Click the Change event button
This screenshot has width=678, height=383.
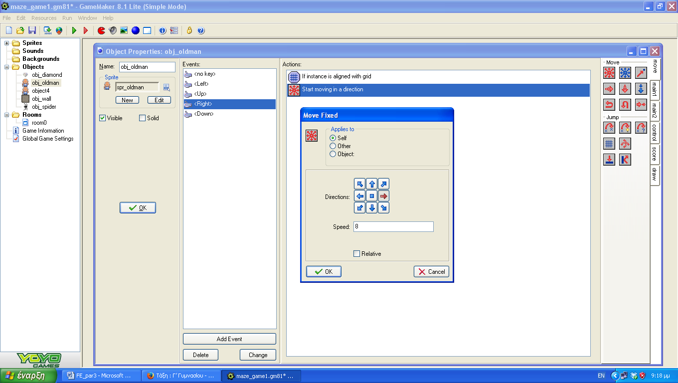point(258,355)
